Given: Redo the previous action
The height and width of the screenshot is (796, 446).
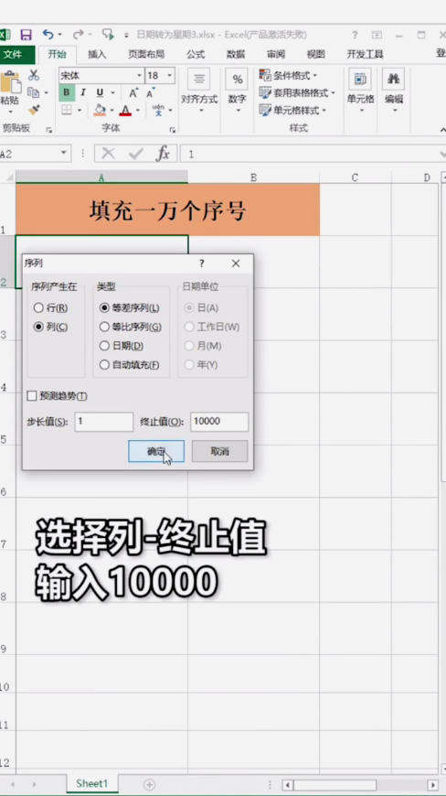Looking at the screenshot, I should [x=78, y=35].
